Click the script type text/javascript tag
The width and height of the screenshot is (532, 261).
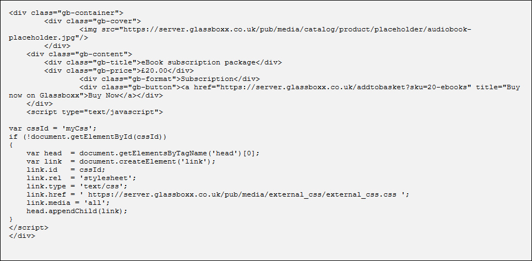point(95,112)
